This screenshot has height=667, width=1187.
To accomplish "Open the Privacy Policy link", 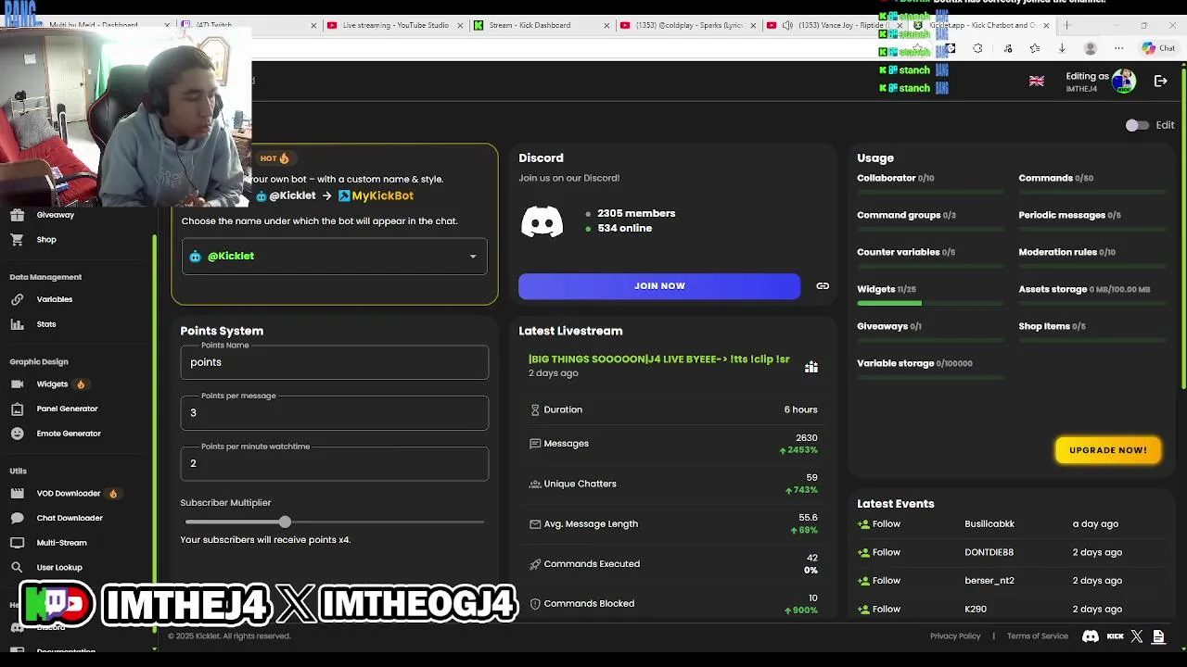I will coord(955,636).
